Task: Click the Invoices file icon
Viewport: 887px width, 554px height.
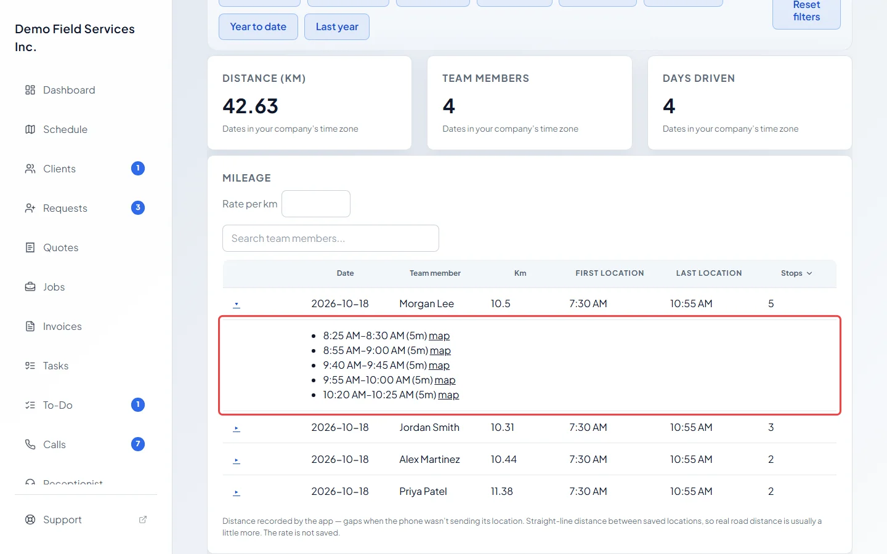Action: [x=30, y=326]
